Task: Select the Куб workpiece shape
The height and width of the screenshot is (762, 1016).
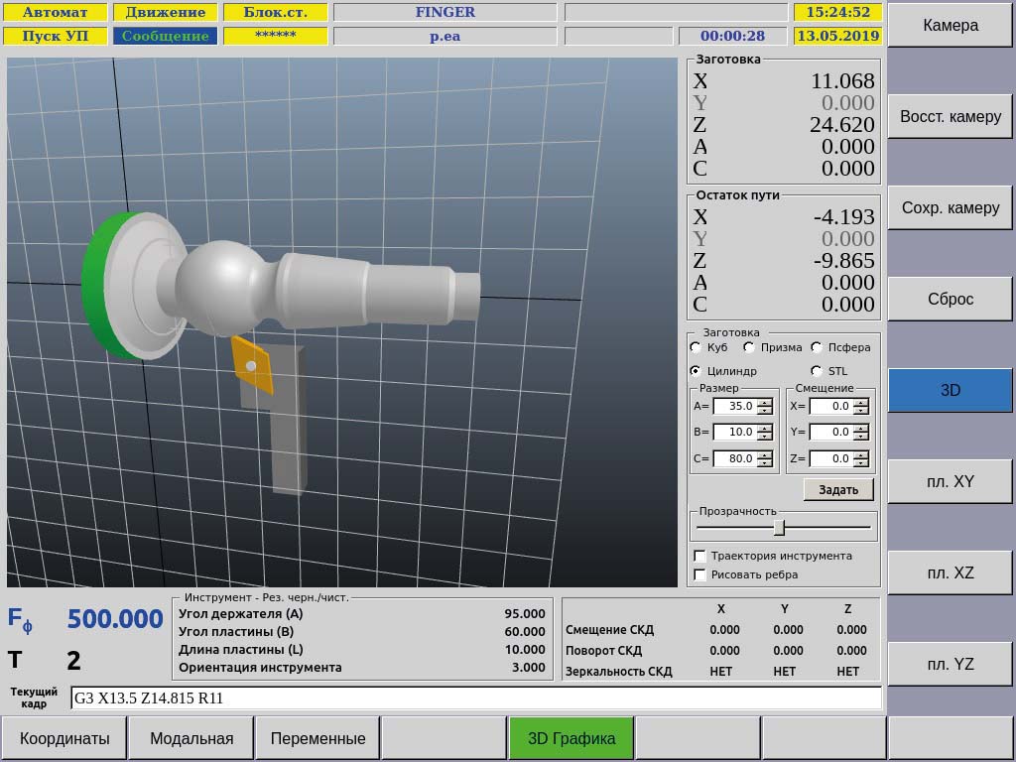Action: 696,347
